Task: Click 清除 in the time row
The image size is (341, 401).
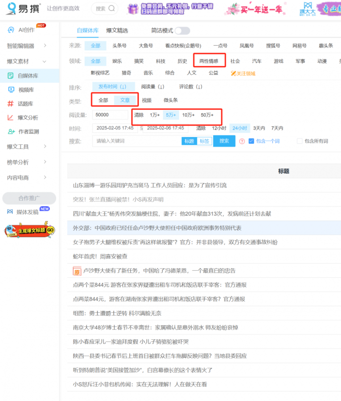Action: 201,128
